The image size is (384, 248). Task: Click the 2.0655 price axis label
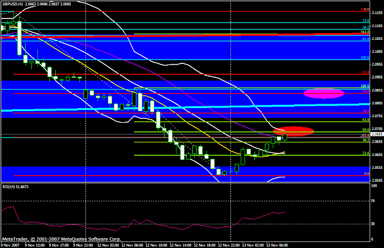[x=377, y=142]
